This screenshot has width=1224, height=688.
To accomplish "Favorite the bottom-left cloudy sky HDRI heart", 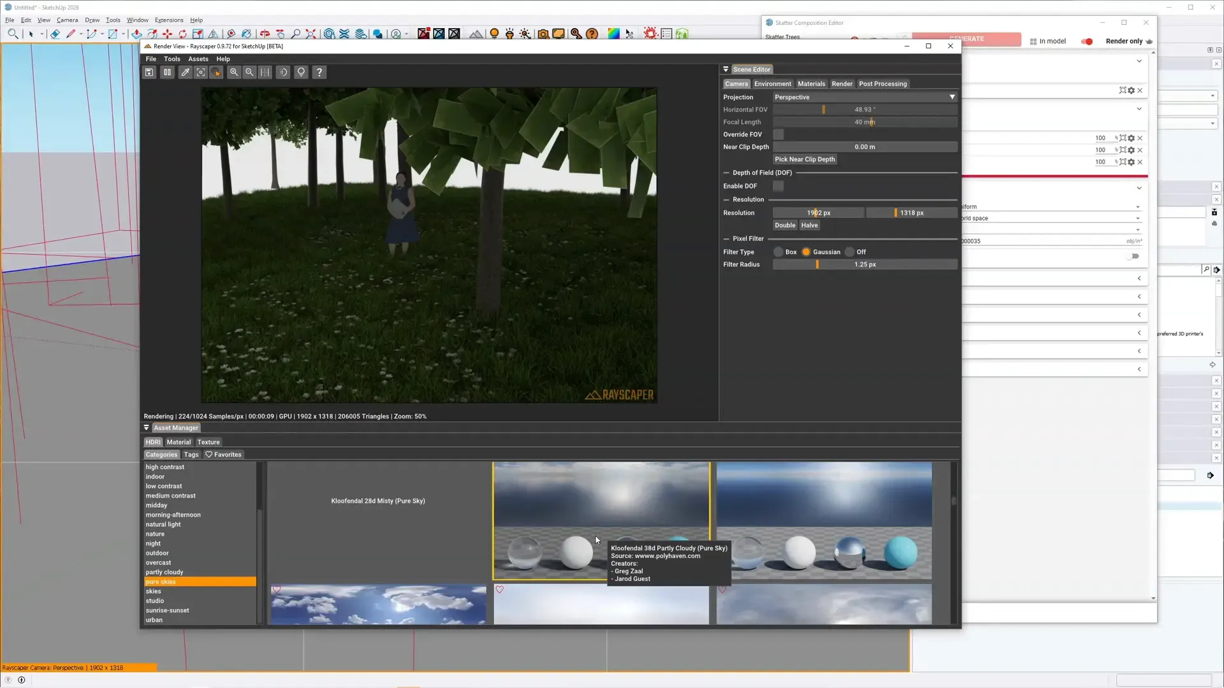I will pyautogui.click(x=276, y=590).
